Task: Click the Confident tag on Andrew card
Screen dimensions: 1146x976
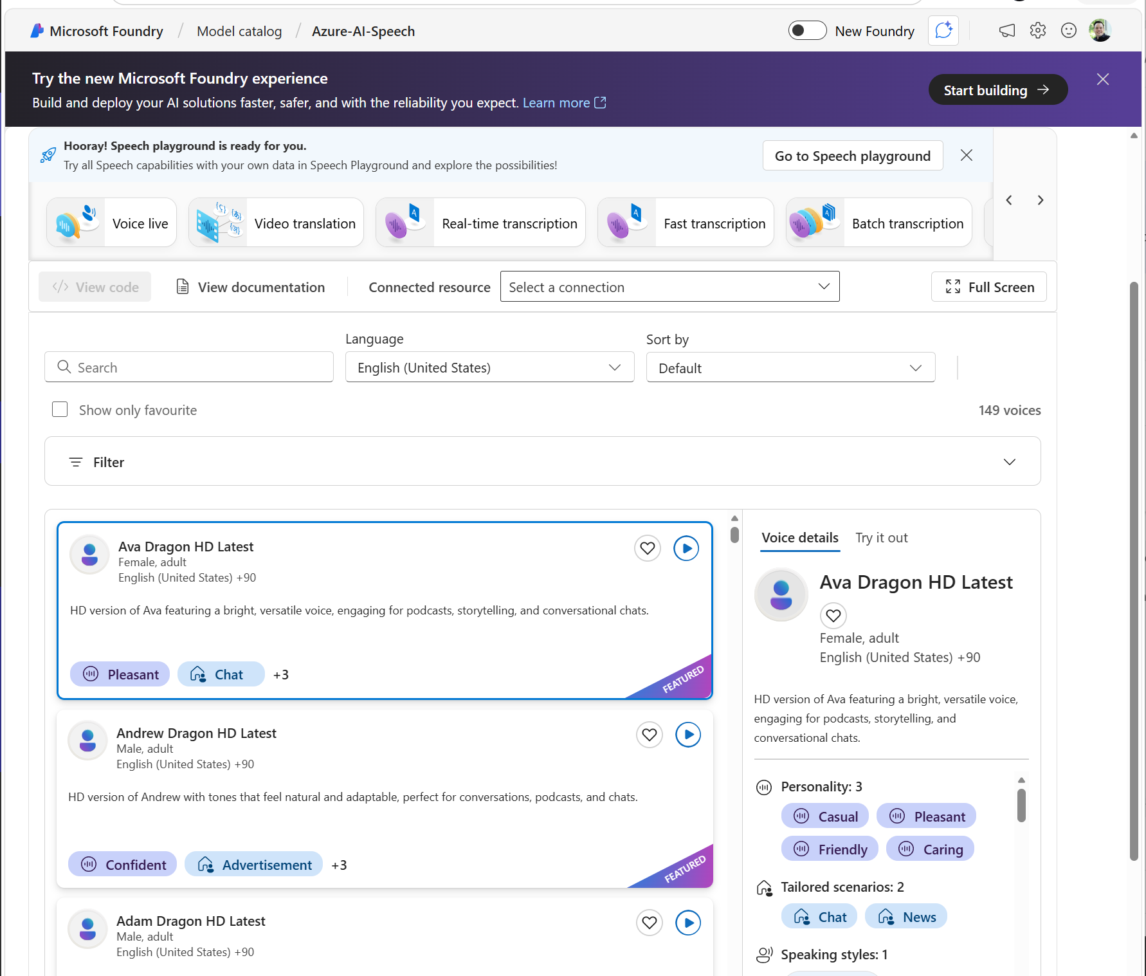Action: [122, 865]
